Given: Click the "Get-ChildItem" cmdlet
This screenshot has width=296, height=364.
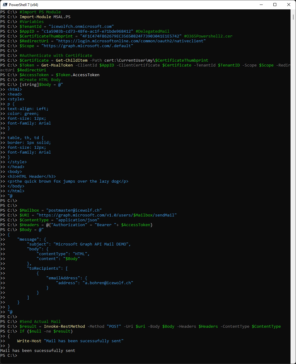Looking at the screenshot, I should coord(72,60).
